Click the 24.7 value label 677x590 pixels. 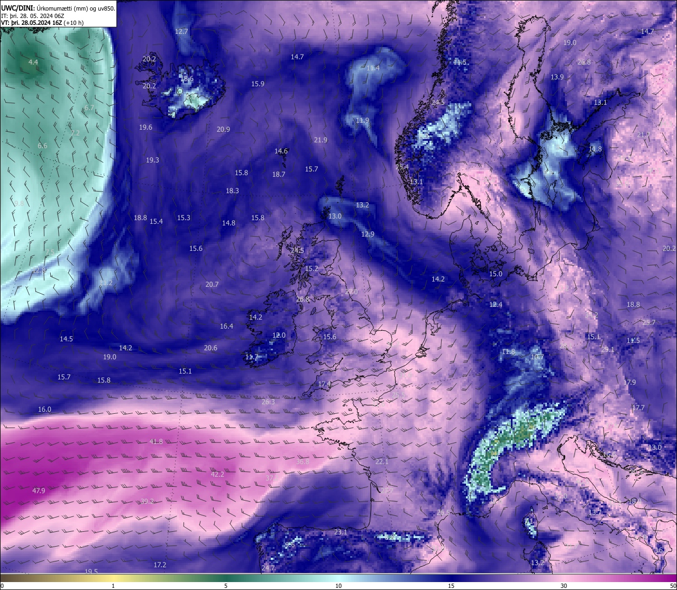[268, 568]
